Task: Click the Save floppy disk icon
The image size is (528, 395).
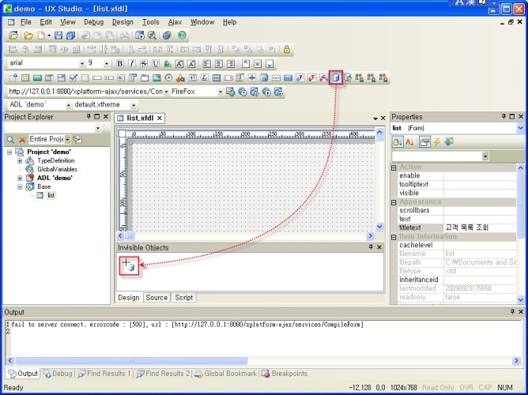Action: (58, 36)
